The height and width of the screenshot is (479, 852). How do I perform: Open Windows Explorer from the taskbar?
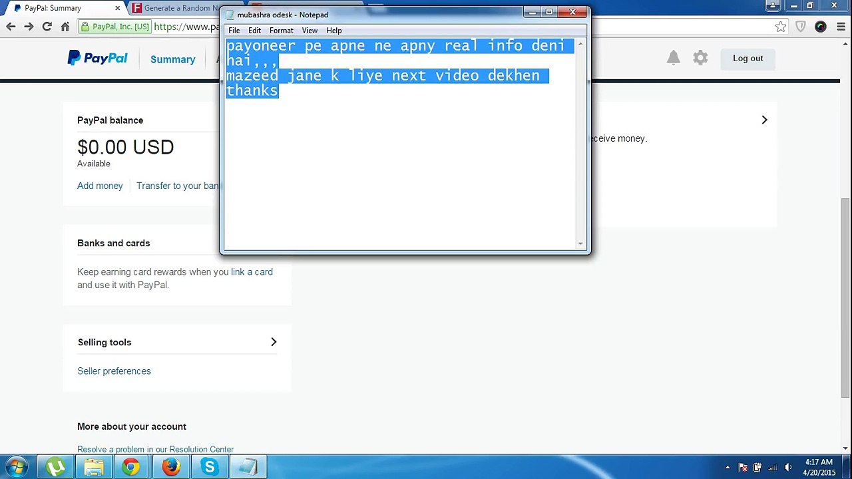click(x=94, y=467)
